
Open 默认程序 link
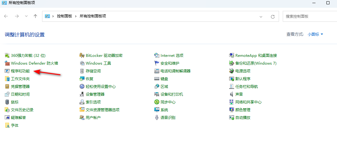click(243, 79)
